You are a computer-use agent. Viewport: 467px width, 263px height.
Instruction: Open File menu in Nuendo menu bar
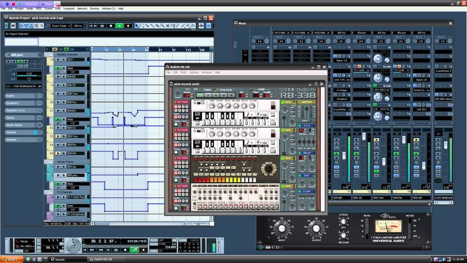[3, 8]
